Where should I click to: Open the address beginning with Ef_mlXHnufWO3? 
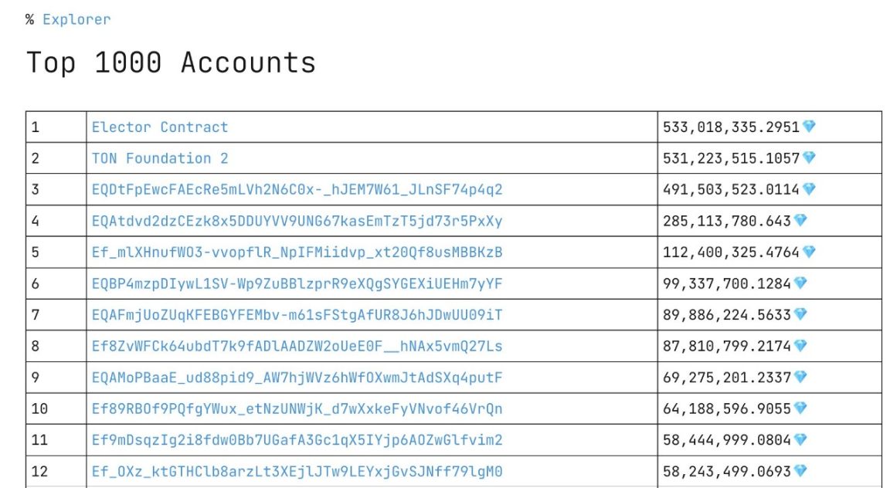click(297, 252)
